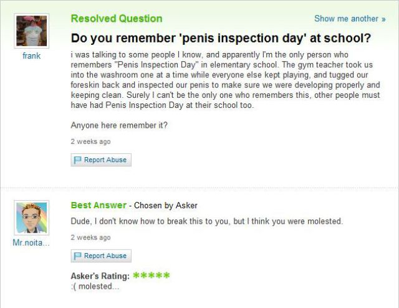Click the flag icon in the answer's Report Abuse

click(x=78, y=256)
